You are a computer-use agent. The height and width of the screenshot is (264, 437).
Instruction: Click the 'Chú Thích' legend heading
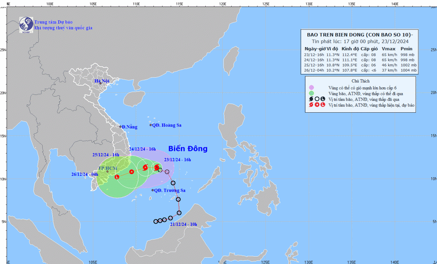click(361, 81)
